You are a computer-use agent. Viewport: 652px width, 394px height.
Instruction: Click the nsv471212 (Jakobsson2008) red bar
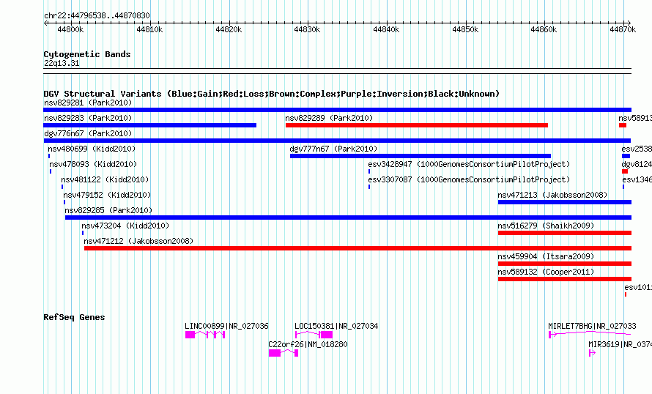[358, 248]
